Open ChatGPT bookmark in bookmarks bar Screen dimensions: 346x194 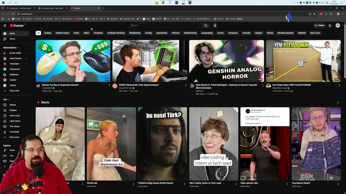(x=157, y=19)
